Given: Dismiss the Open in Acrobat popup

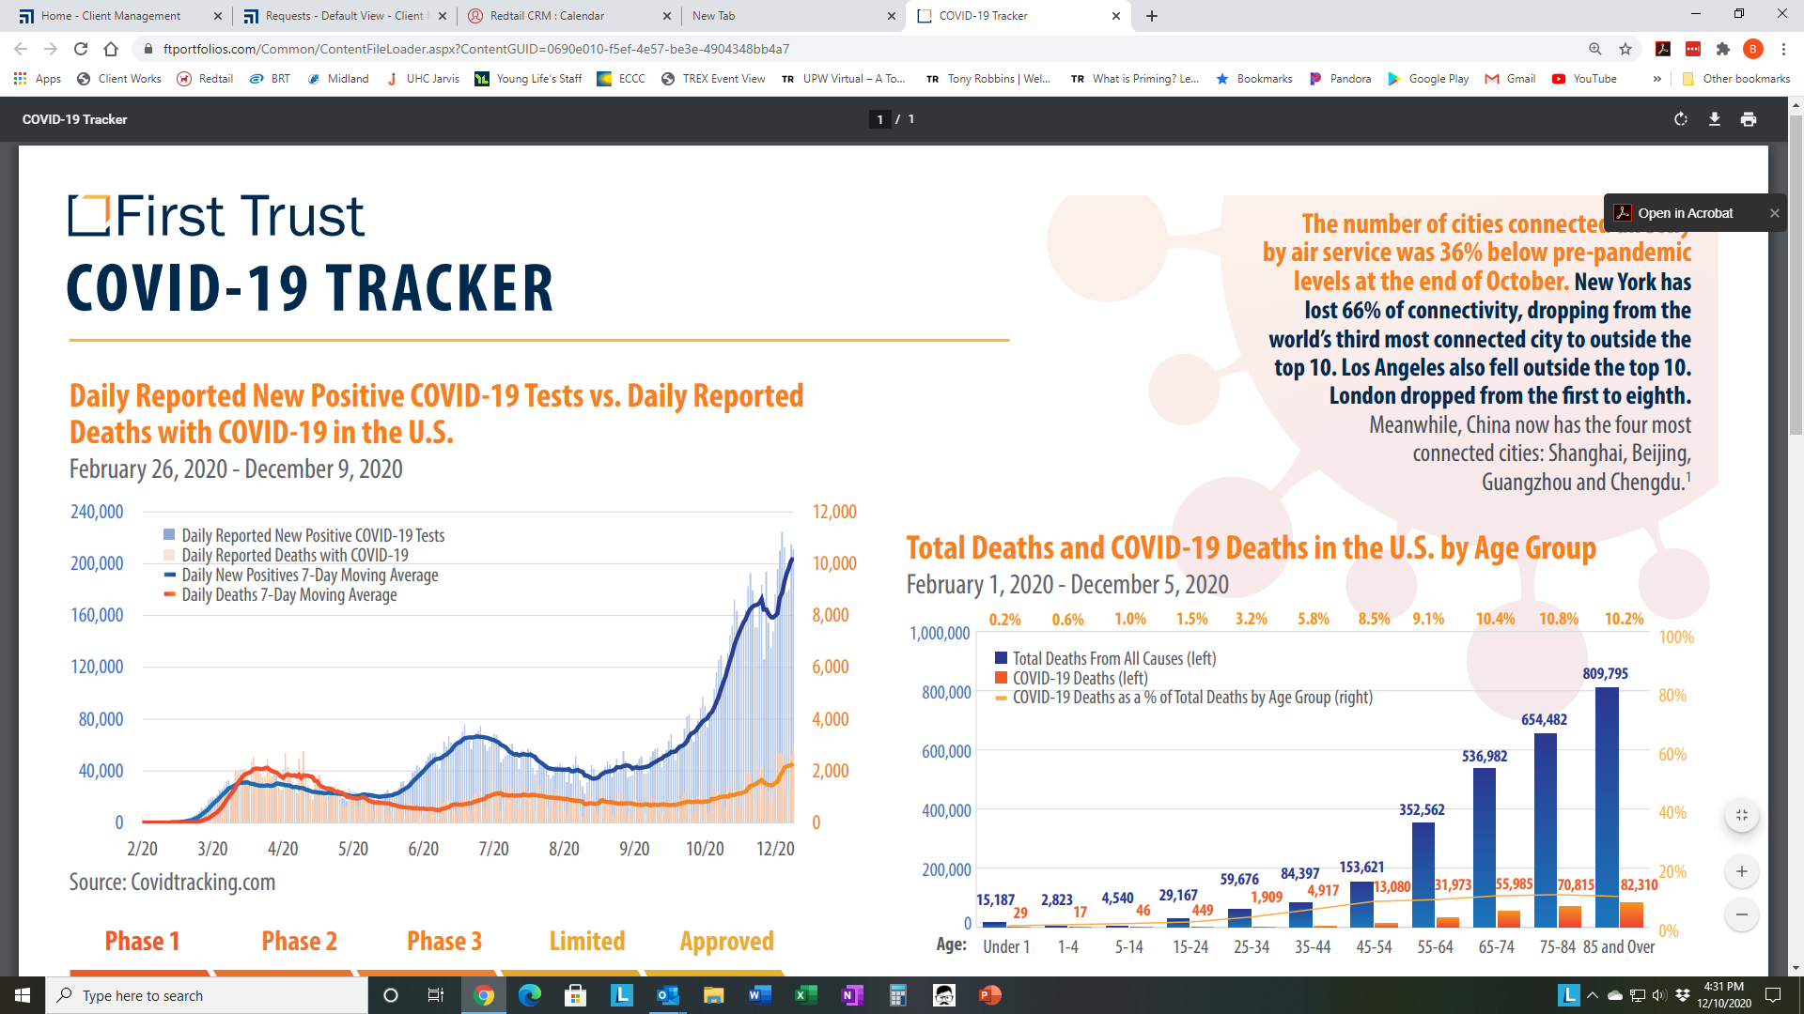Looking at the screenshot, I should pyautogui.click(x=1775, y=213).
